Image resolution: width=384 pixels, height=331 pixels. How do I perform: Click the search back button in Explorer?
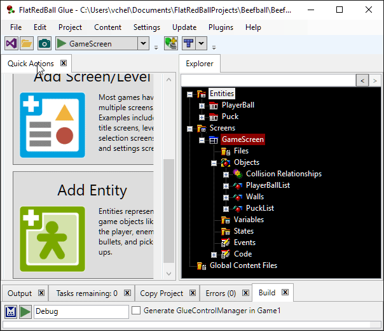click(x=361, y=80)
